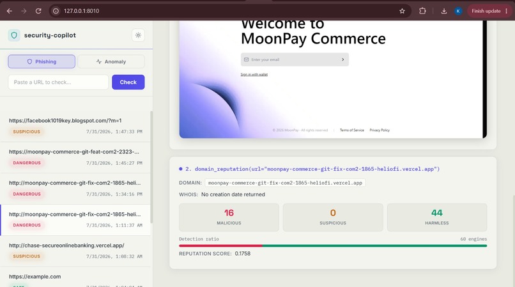The height and width of the screenshot is (287, 515).
Task: Open chase-secureonlinebanking.vercel.app history entry
Action: click(75, 251)
